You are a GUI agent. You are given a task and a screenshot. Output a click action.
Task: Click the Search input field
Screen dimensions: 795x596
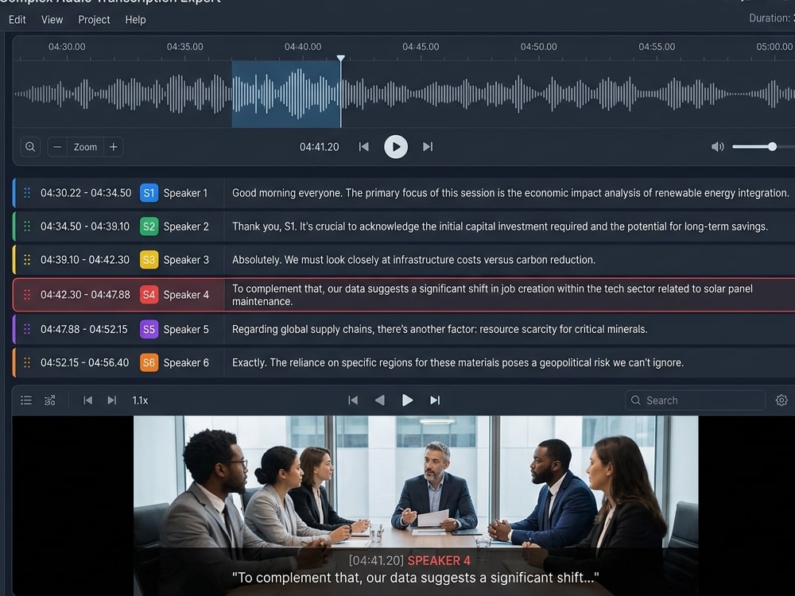point(695,401)
